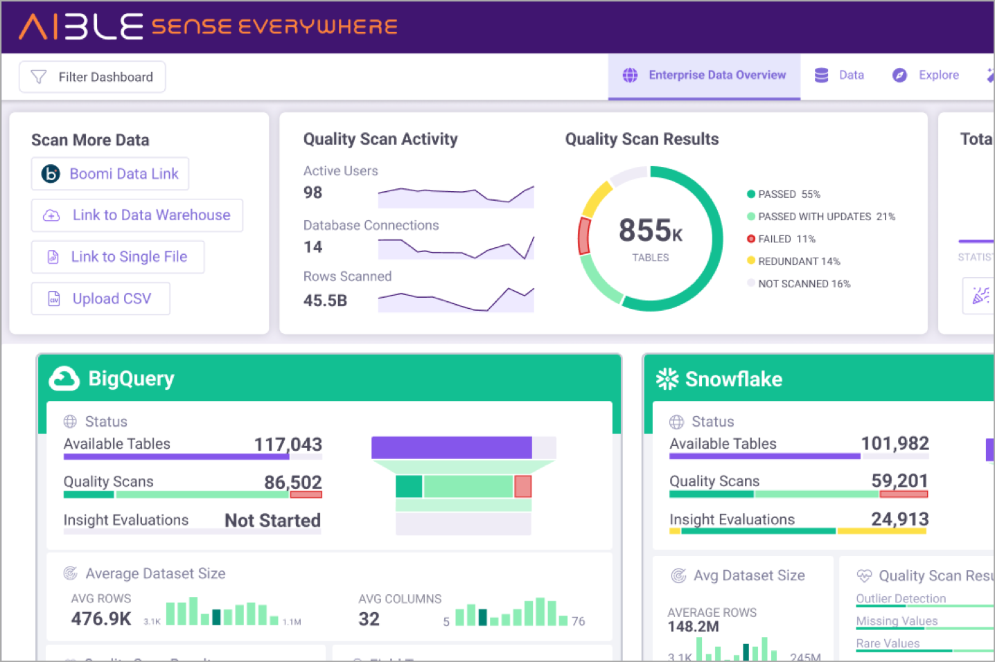Open the Missing Values link
Screen dimensions: 995x662
[897, 621]
